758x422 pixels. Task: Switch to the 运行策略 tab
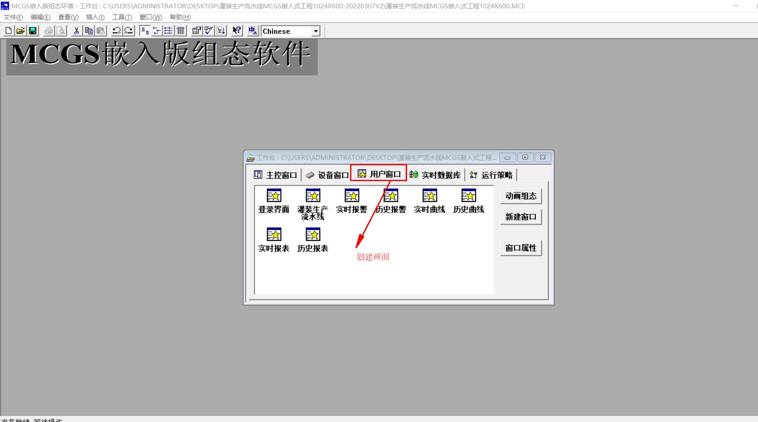click(491, 175)
